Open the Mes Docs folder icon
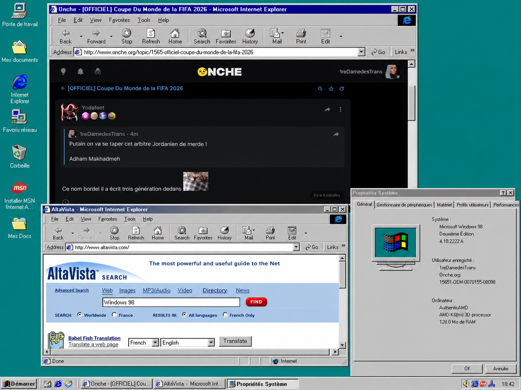Image resolution: width=521 pixels, height=390 pixels. click(19, 228)
